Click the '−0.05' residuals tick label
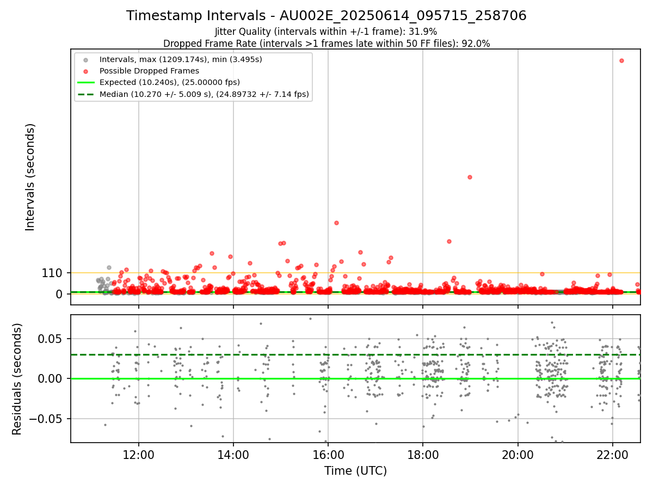Image resolution: width=653 pixels, height=490 pixels. coord(47,419)
